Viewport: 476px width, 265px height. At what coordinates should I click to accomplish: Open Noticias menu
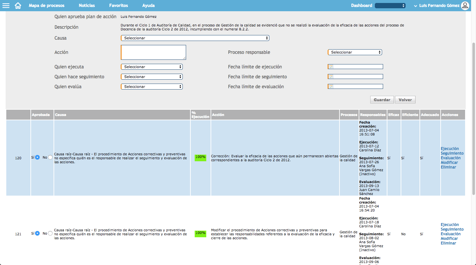[x=87, y=6]
